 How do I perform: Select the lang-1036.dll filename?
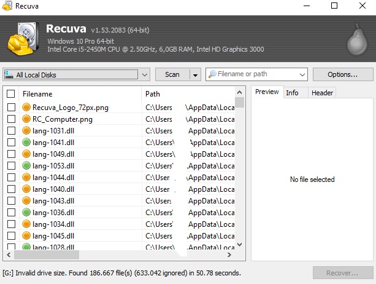tap(53, 213)
